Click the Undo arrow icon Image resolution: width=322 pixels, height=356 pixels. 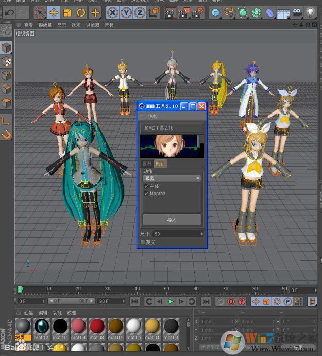point(9,12)
